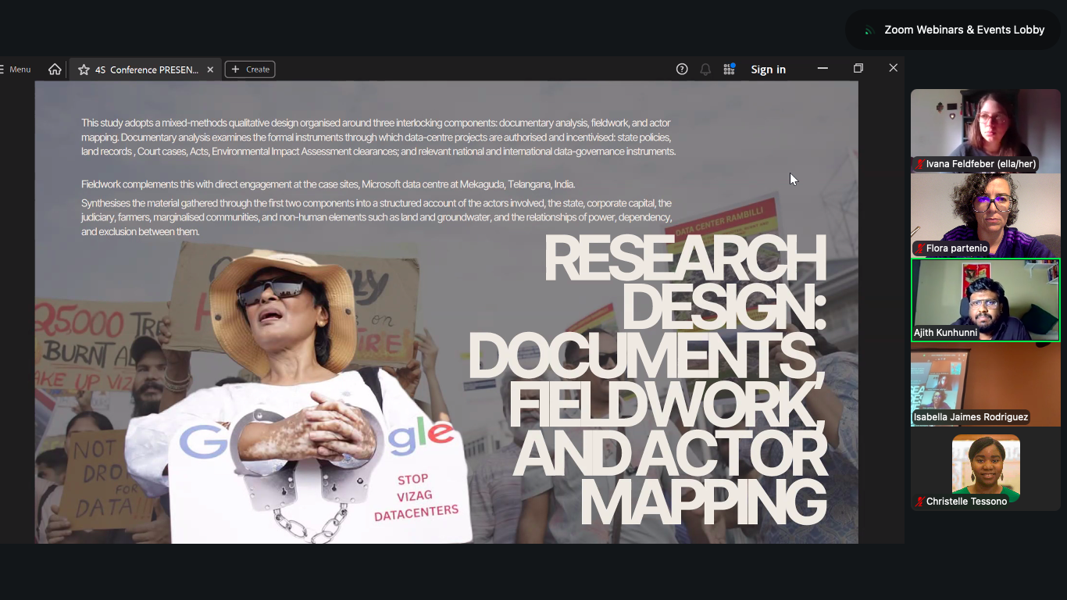1067x600 pixels.
Task: Click the Zoom Webinars & Events Lobby banner
Action: pyautogui.click(x=954, y=30)
